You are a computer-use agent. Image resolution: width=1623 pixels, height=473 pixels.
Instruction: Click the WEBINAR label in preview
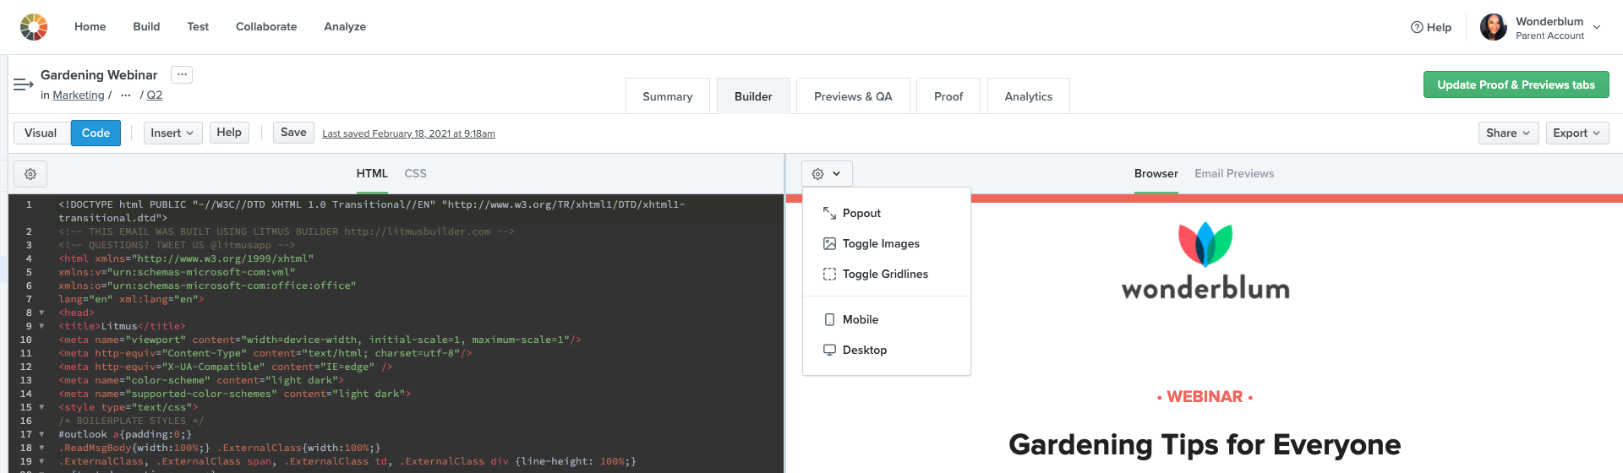click(x=1205, y=397)
